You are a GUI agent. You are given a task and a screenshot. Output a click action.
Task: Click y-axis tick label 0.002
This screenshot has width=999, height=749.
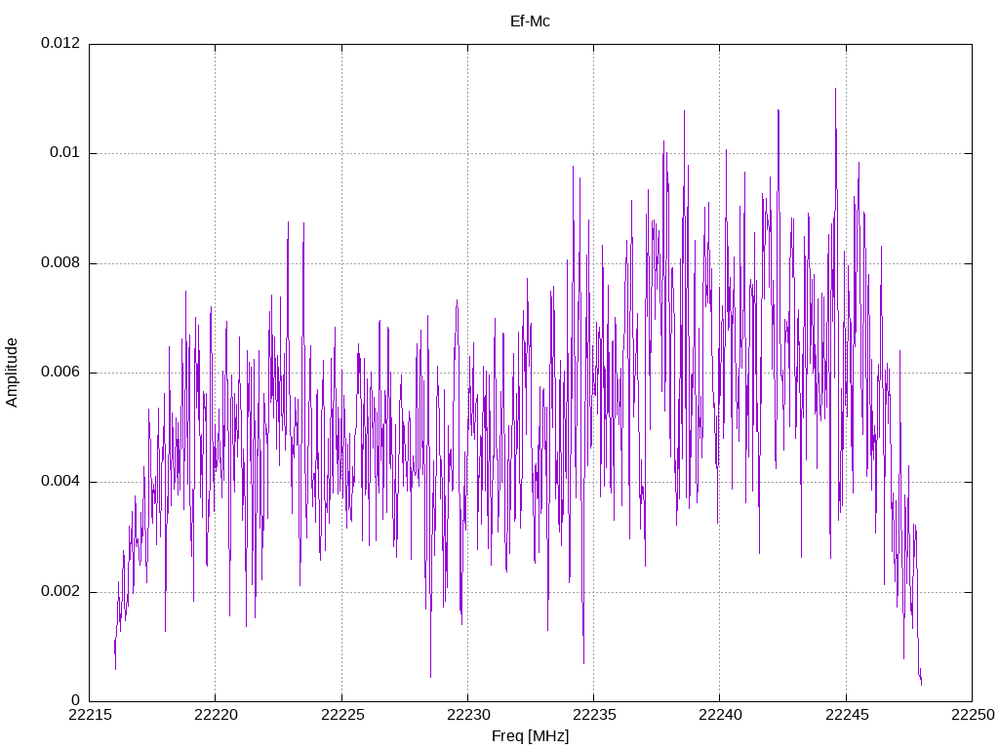61,592
